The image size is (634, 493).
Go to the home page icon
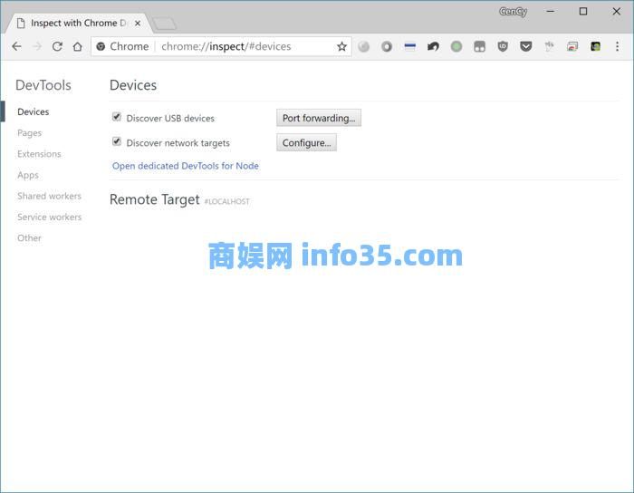click(x=78, y=46)
